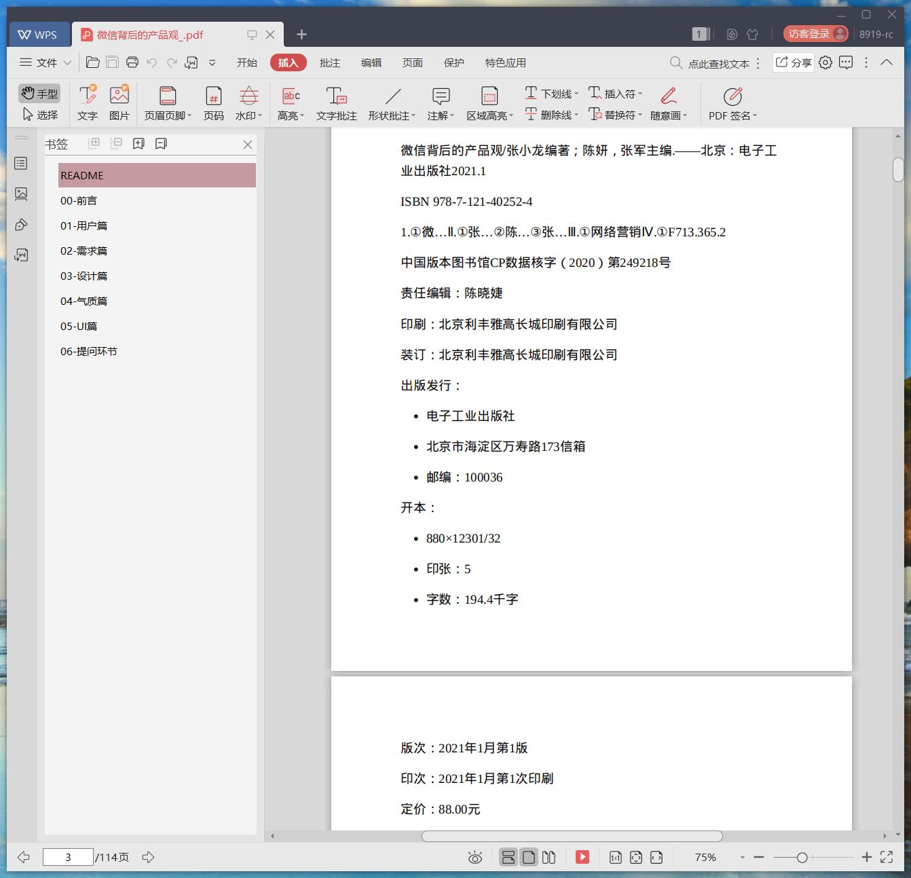Screen dimensions: 911x878
Task: Open settings gear in the ribbon bar
Action: 825,62
